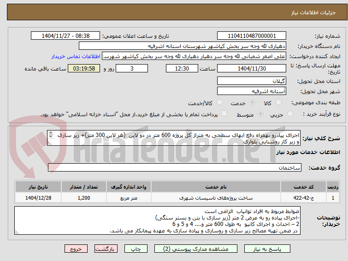Click the چاپ print button
This screenshot has height=261, width=348.
[x=136, y=249]
